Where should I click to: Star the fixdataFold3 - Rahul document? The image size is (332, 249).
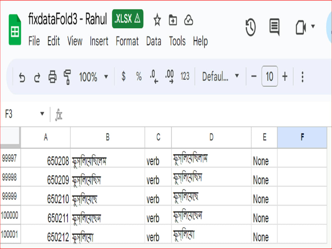pyautogui.click(x=157, y=20)
